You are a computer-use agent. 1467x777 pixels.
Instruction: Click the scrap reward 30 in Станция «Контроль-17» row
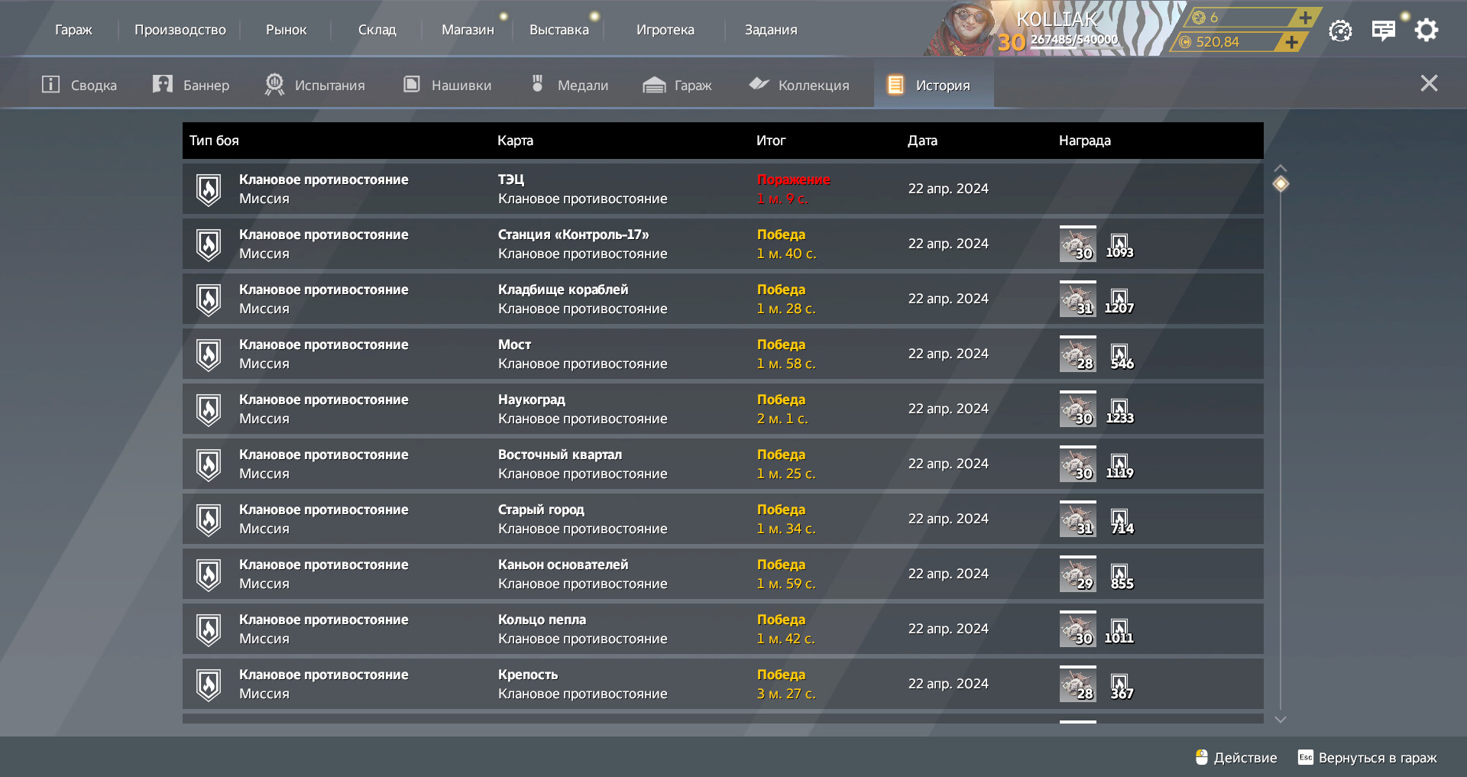(x=1078, y=244)
